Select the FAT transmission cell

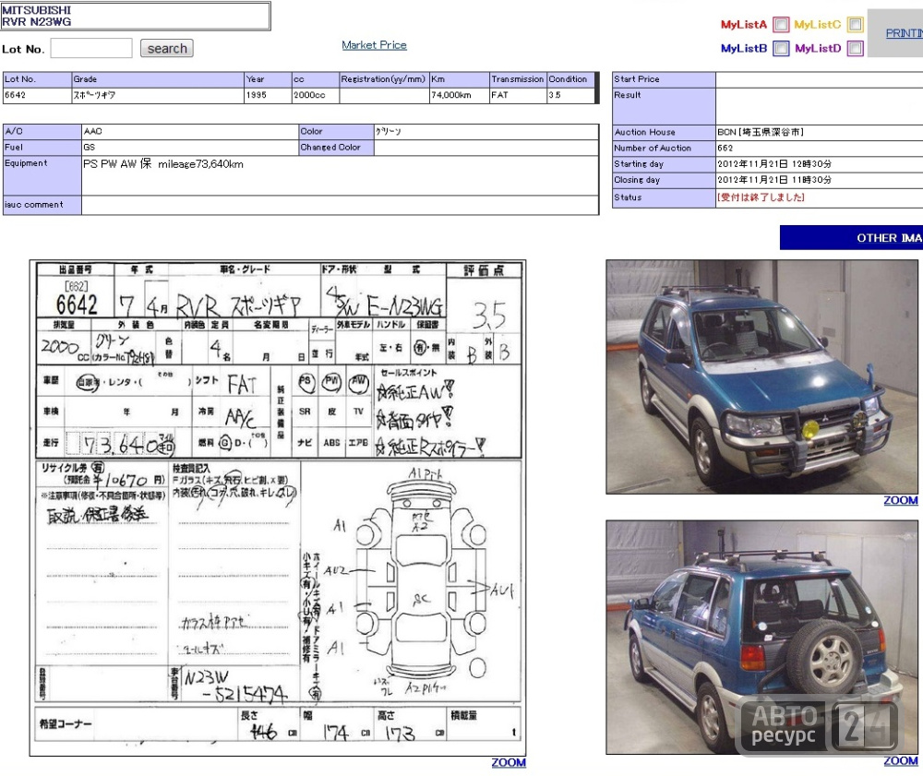pyautogui.click(x=518, y=95)
